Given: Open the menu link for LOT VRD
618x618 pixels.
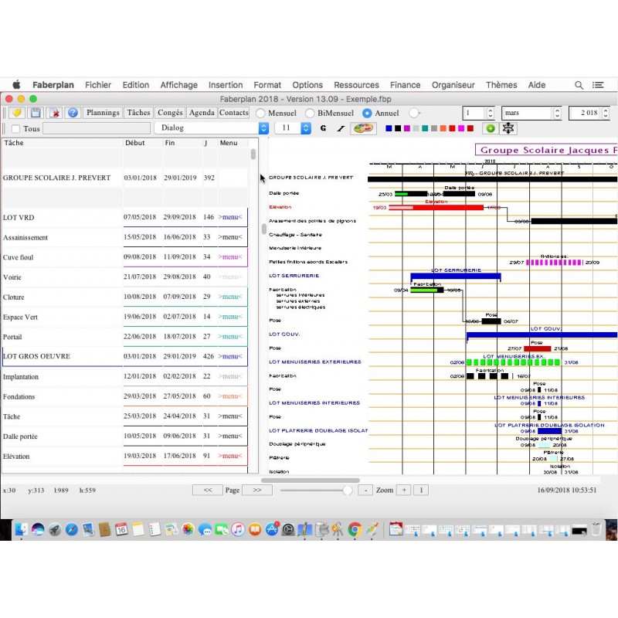Looking at the screenshot, I should (x=229, y=217).
